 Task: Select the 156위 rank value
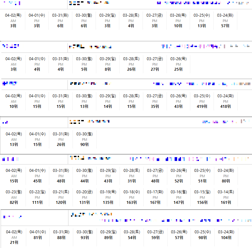[x=202, y=203]
